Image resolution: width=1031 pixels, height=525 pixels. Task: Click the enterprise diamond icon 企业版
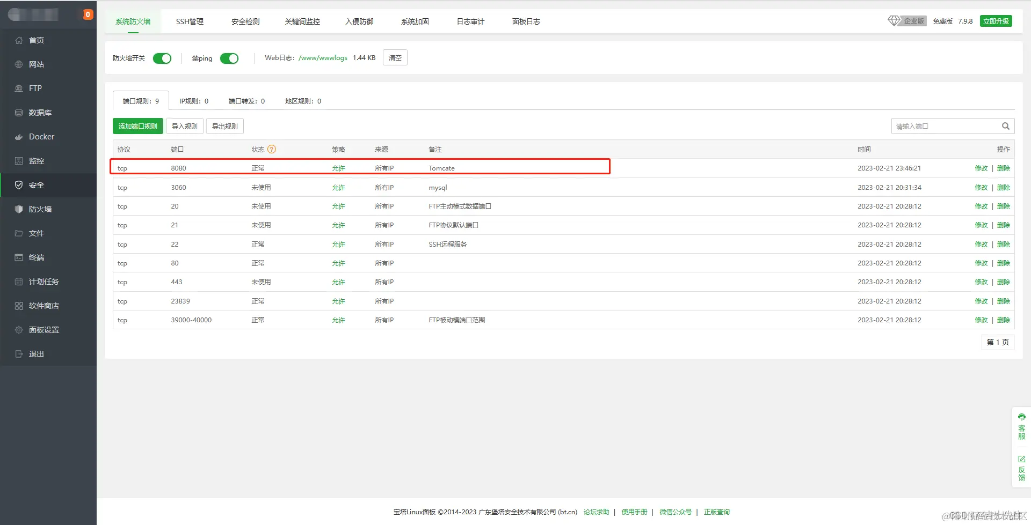(894, 21)
